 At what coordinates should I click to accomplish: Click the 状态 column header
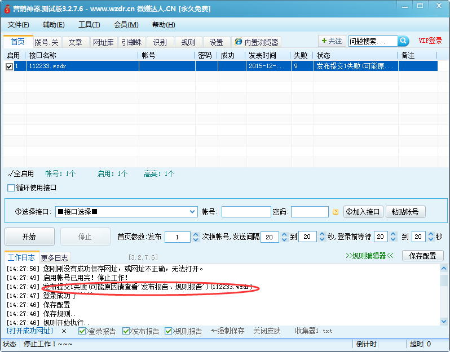[355, 55]
